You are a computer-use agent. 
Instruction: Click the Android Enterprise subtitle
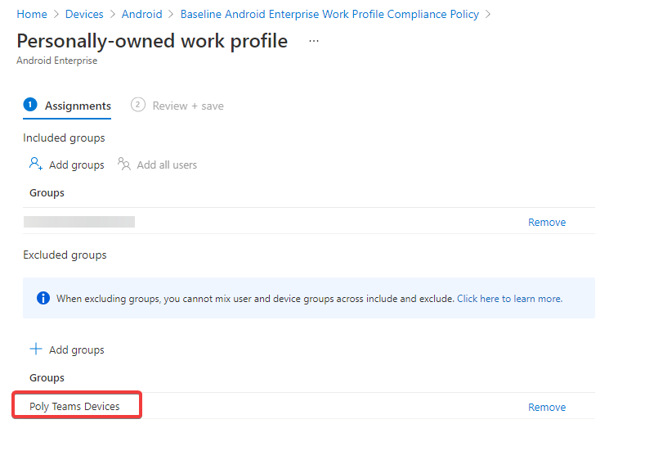[x=56, y=61]
